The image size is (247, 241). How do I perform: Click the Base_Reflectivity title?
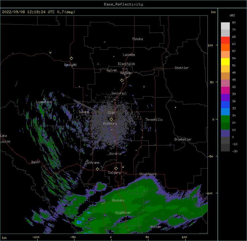123,4
